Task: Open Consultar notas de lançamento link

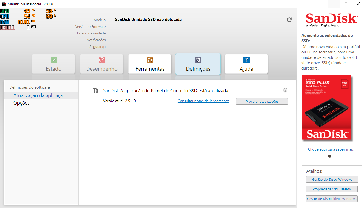Action: (203, 101)
